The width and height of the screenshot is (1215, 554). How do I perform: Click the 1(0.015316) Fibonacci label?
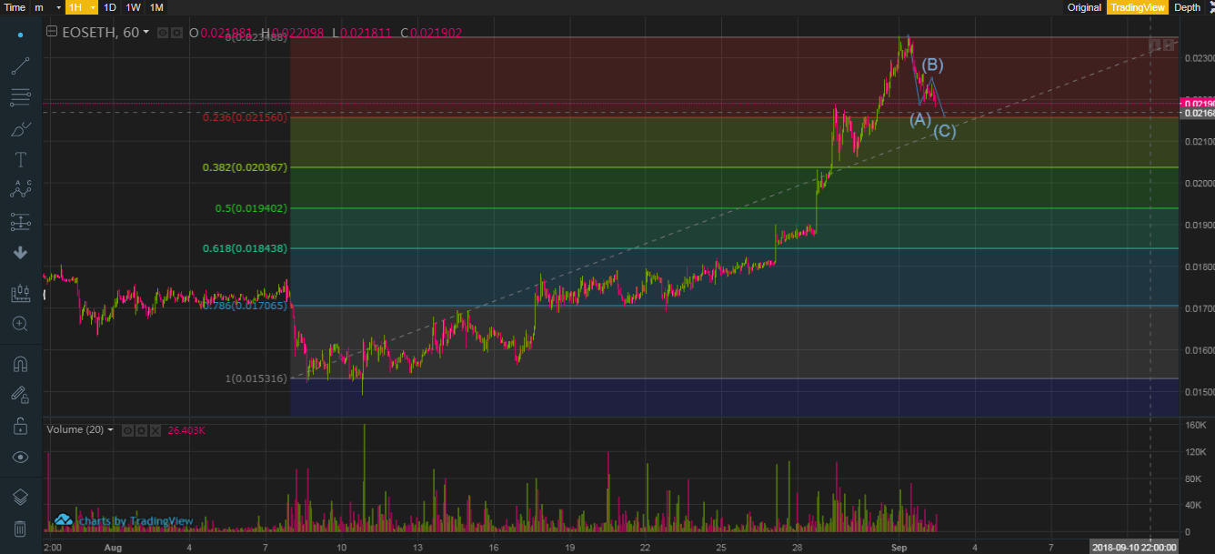point(256,378)
